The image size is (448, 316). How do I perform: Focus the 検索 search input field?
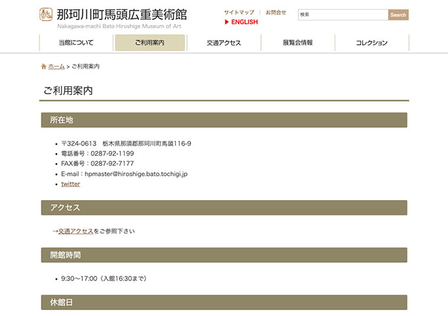click(343, 14)
